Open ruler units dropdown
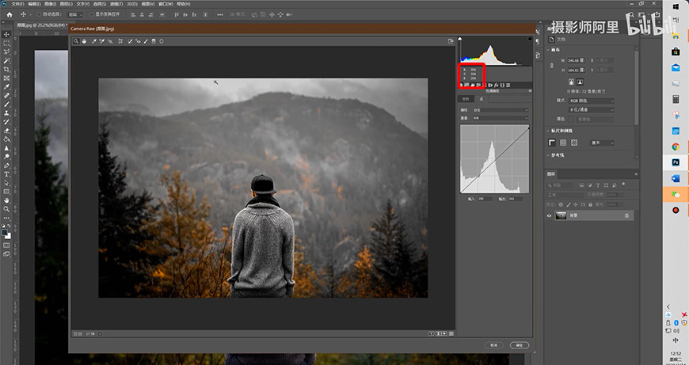This screenshot has width=689, height=365. pyautogui.click(x=602, y=143)
